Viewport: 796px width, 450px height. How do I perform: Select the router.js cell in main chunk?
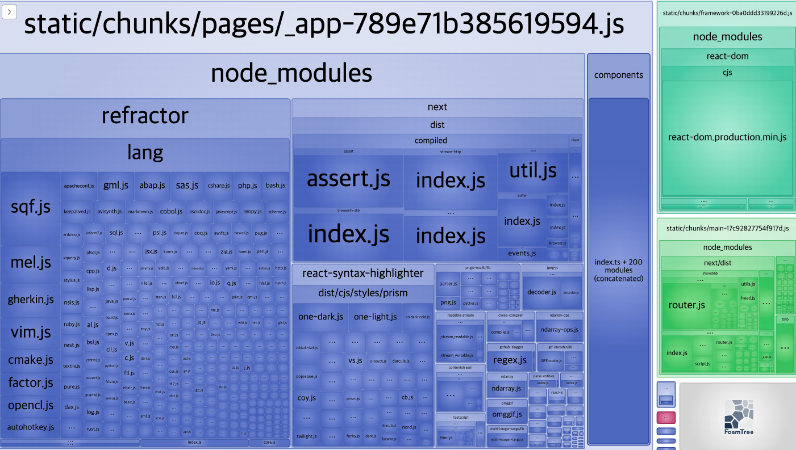(686, 305)
